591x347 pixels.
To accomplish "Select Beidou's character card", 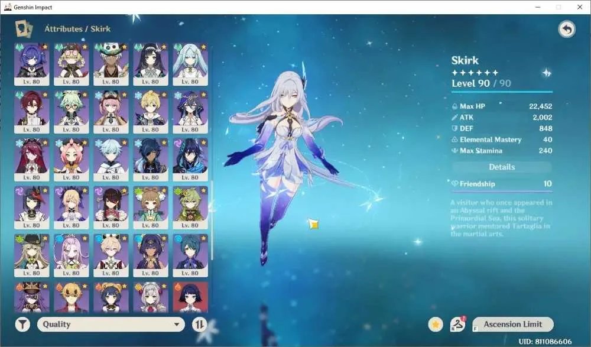I will coord(111,208).
